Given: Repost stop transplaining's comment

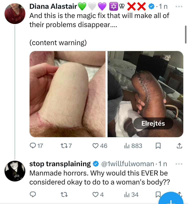Looking at the screenshot, I should [65, 194].
